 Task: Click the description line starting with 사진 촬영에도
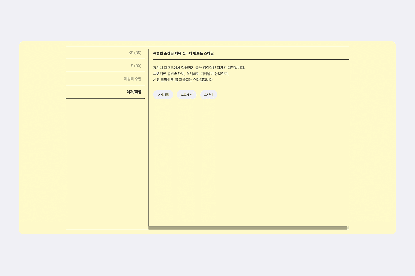pos(183,80)
